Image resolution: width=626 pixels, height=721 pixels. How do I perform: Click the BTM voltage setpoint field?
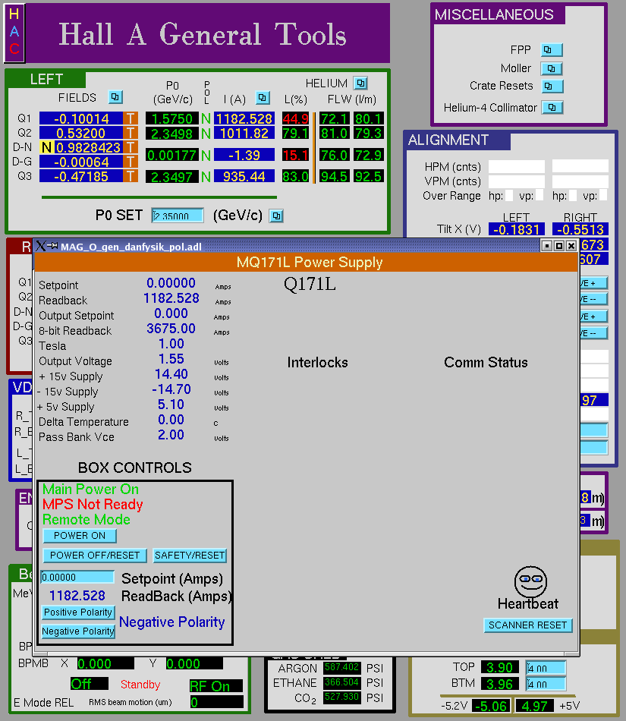pos(546,684)
